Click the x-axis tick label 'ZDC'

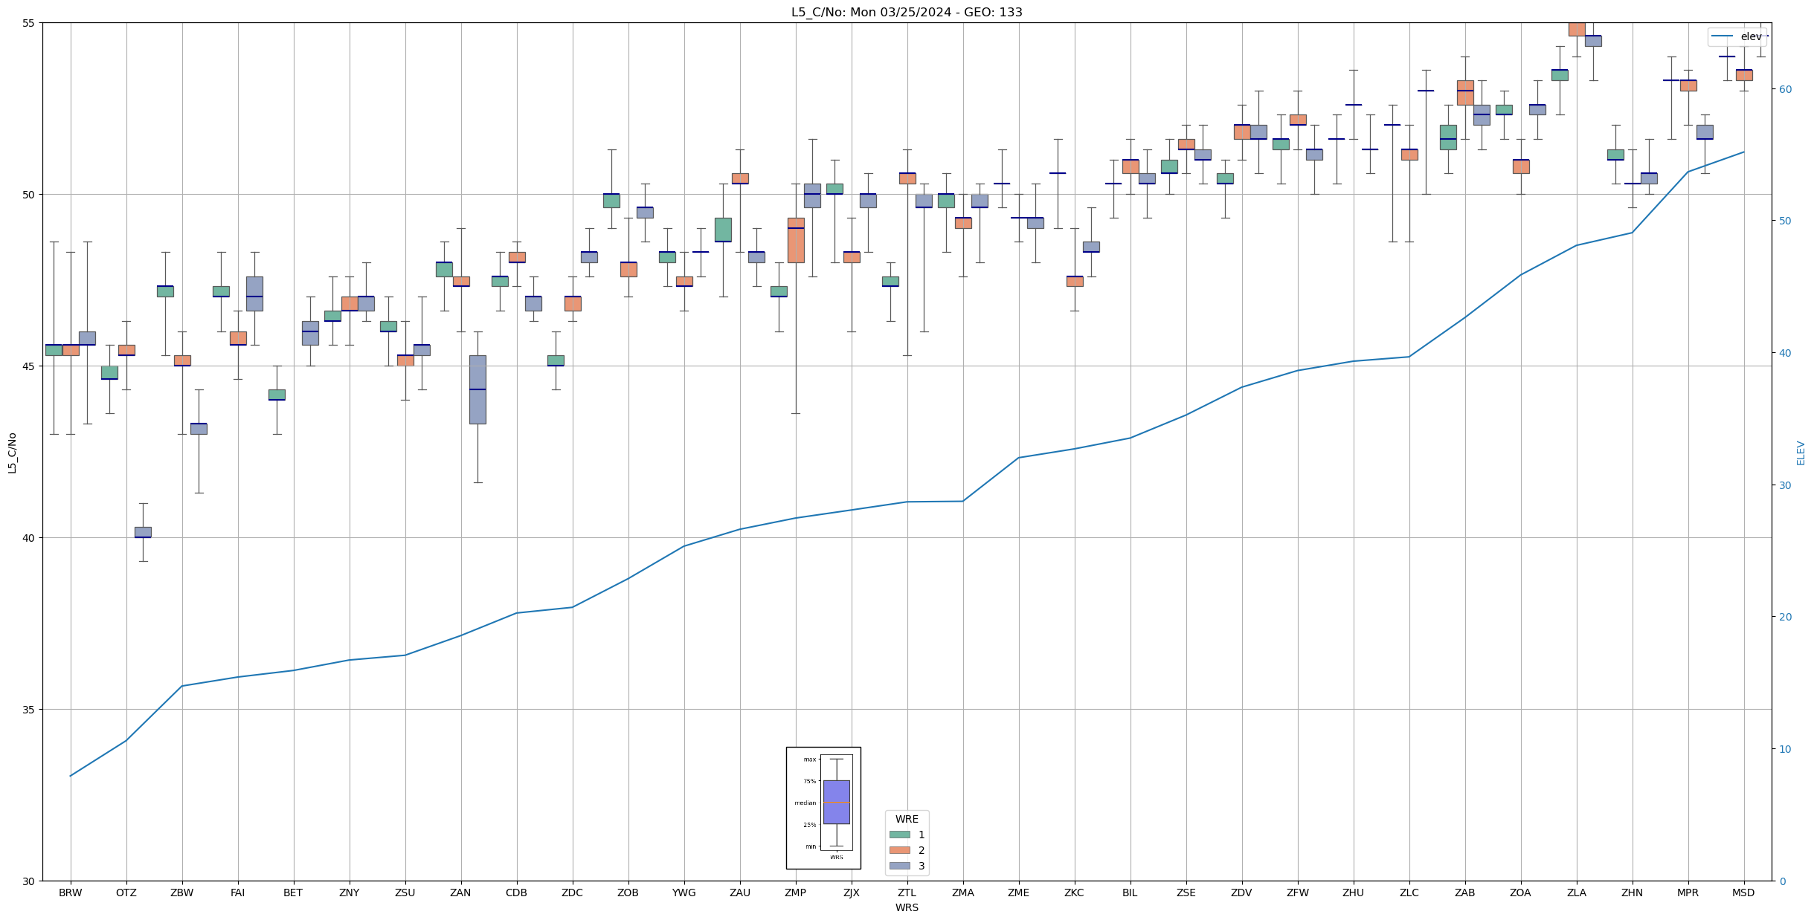(x=573, y=893)
